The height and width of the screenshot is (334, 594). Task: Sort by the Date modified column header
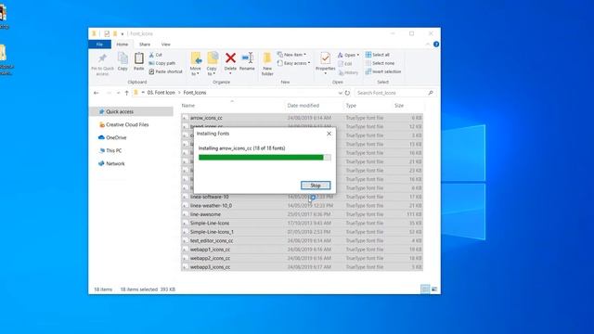[303, 106]
